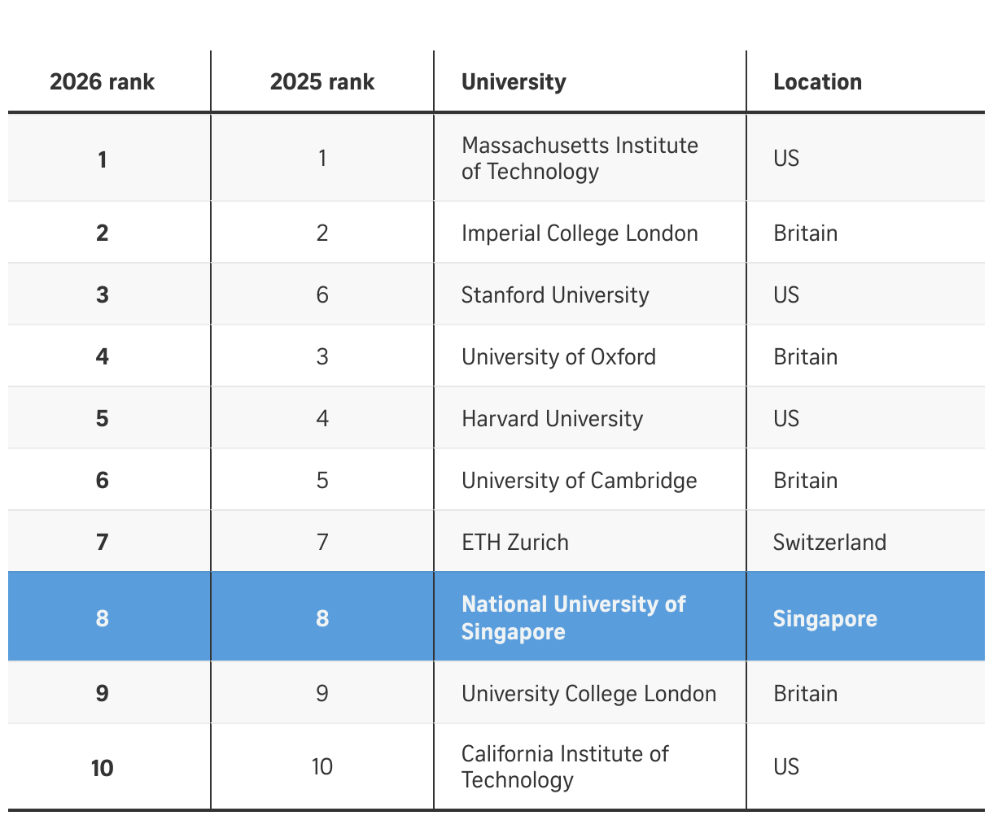Screen dimensions: 993x820
Task: Click the University of Cambridge entry
Action: pyautogui.click(x=579, y=480)
